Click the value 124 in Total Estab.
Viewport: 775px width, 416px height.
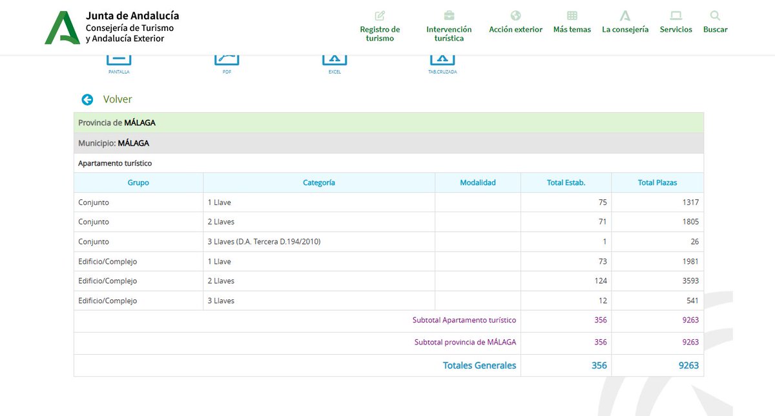point(601,281)
